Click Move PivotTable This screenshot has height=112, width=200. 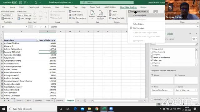coord(117,18)
